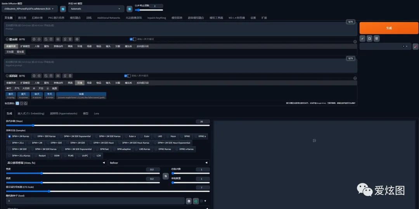Click the green recycle reuse seed button
Screen dimensions: 419x209
coord(196,201)
